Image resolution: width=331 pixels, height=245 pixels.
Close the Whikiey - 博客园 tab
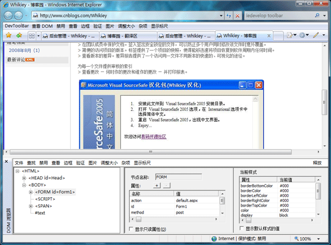click(x=269, y=36)
